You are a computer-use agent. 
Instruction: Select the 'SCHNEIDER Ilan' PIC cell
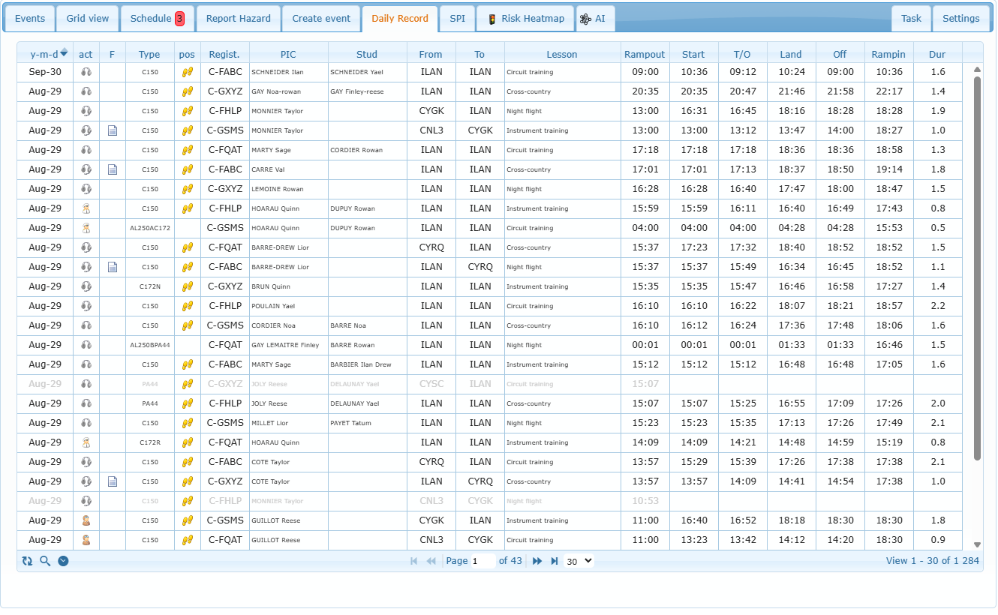coord(289,72)
